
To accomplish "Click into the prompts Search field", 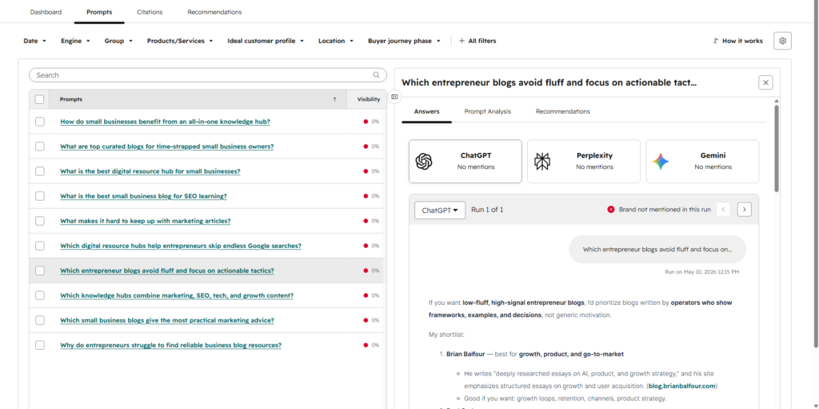I will pos(207,75).
